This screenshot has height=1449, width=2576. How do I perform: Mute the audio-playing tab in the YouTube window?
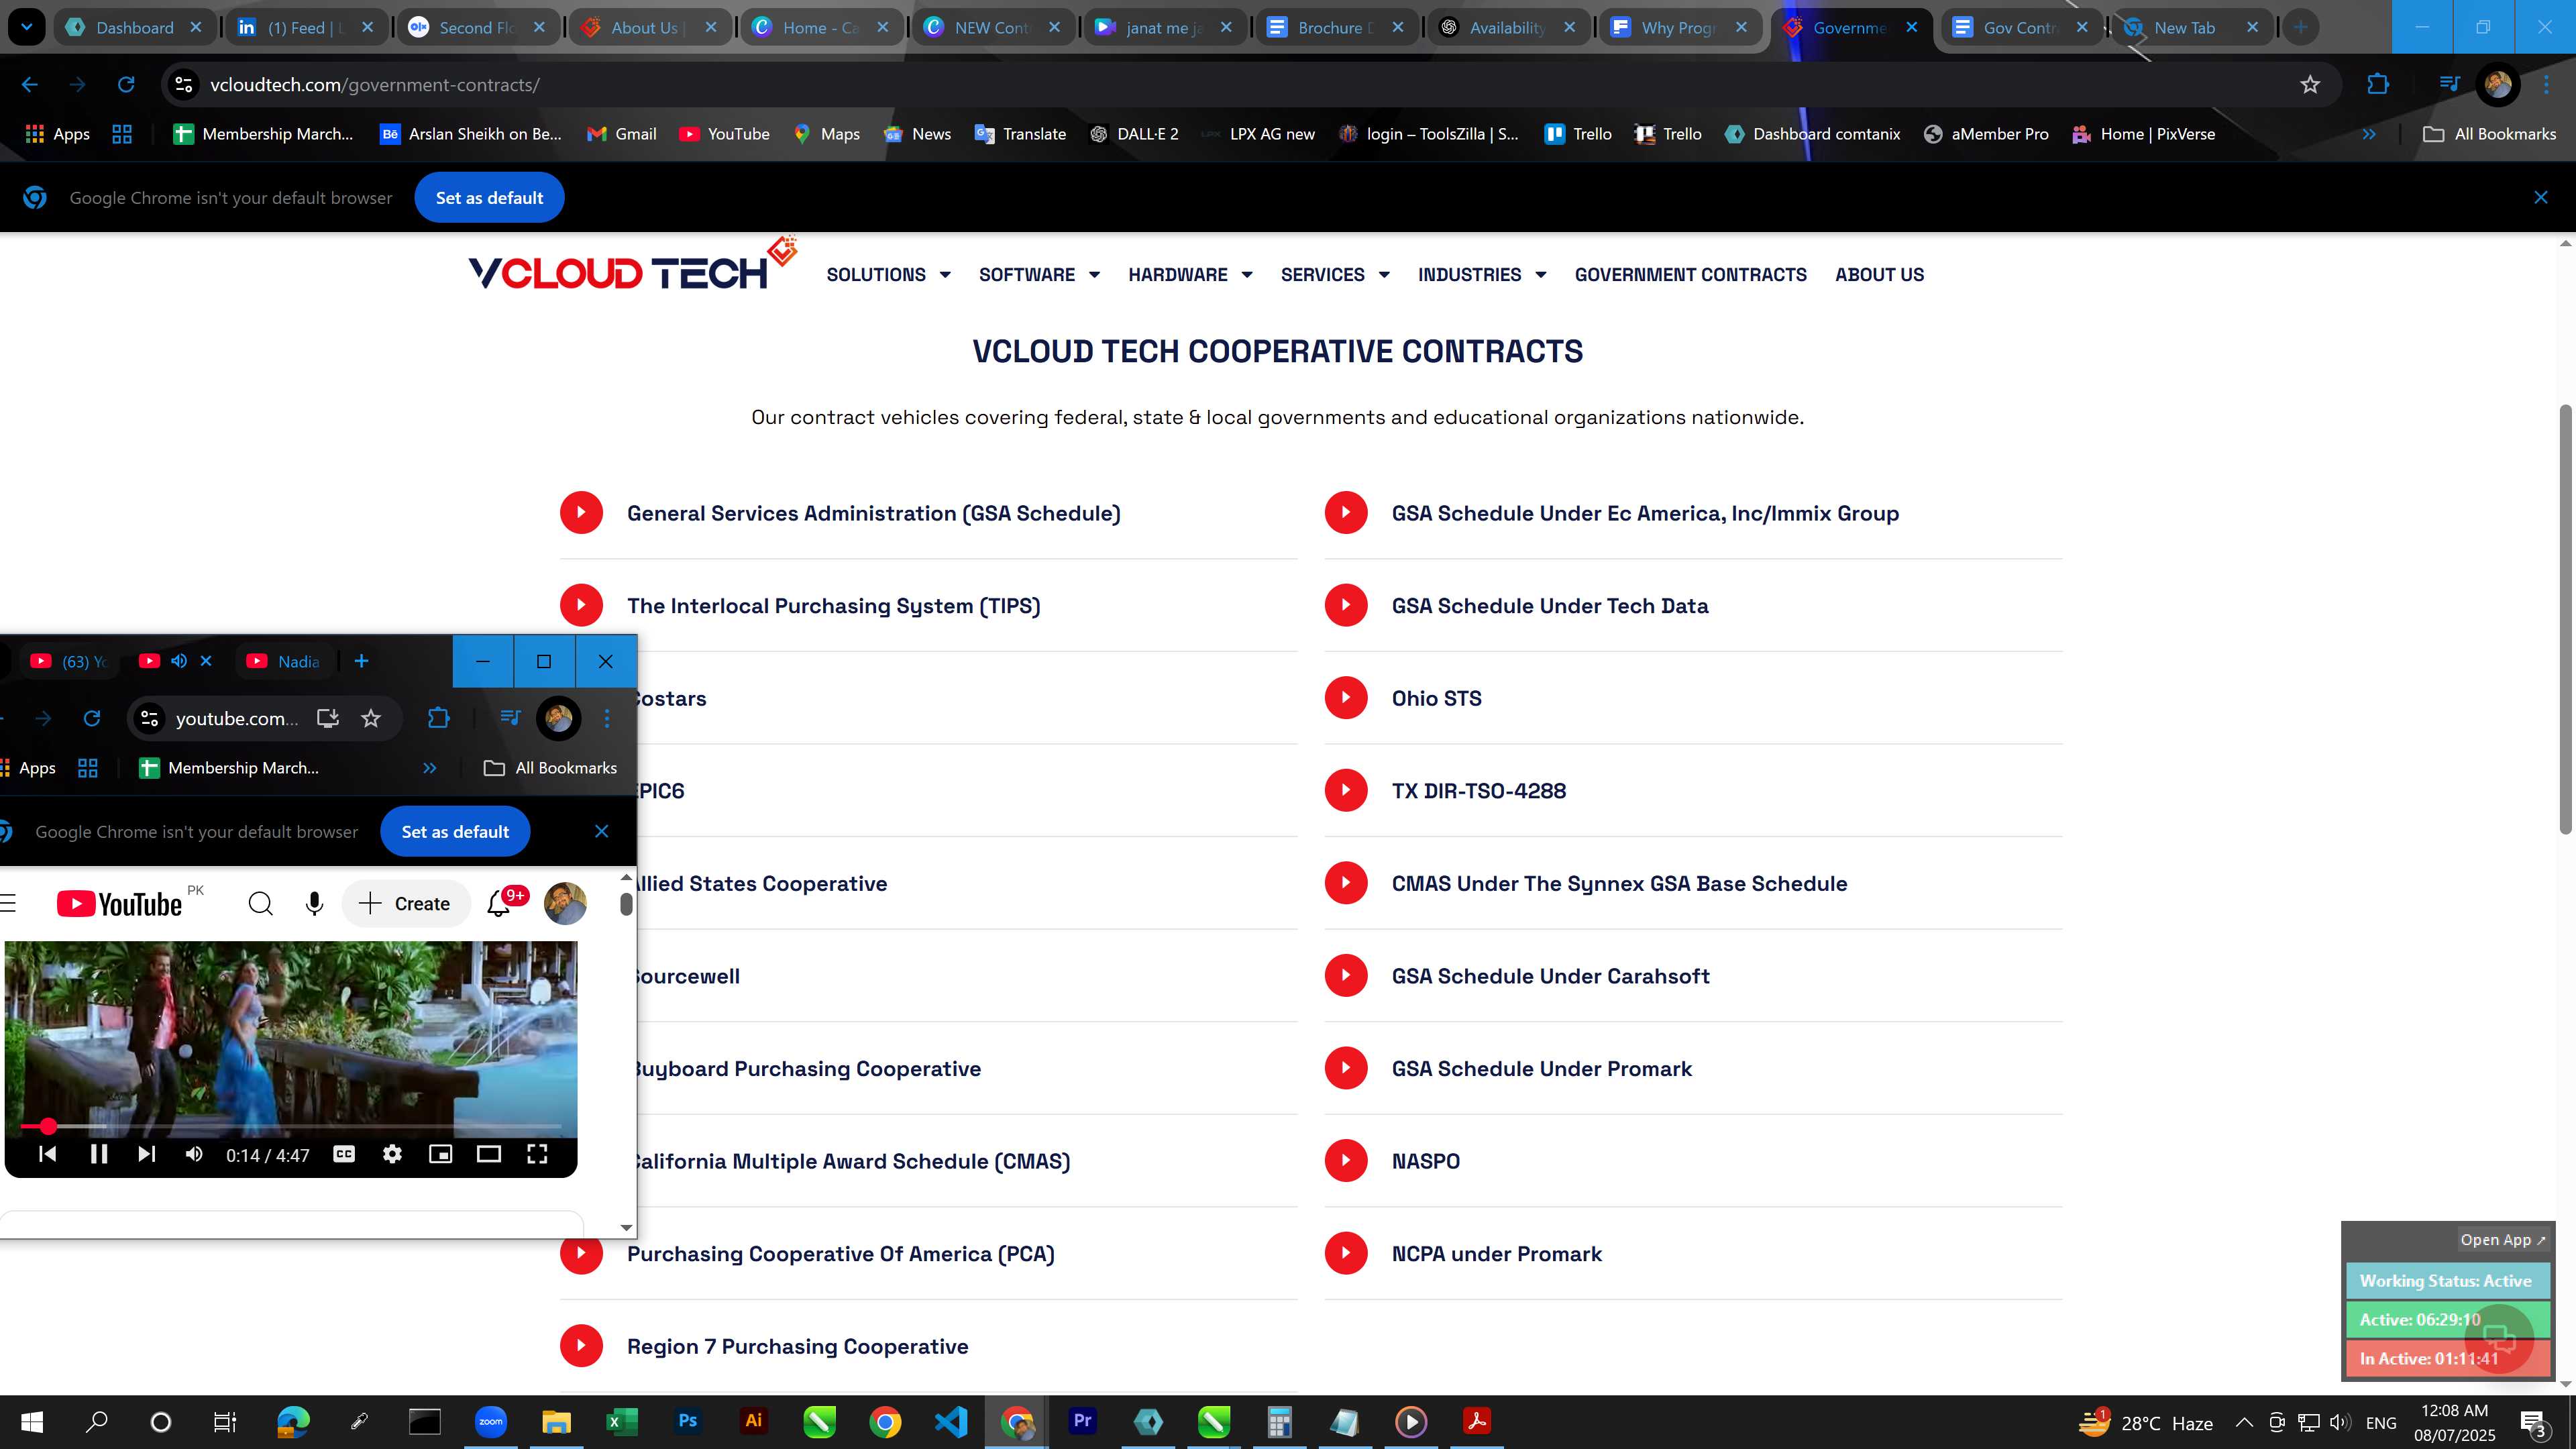coord(179,661)
